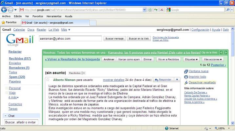This screenshot has width=235, height=131.
Task: Click the Mover a Recibidos button
Action: (168, 59)
